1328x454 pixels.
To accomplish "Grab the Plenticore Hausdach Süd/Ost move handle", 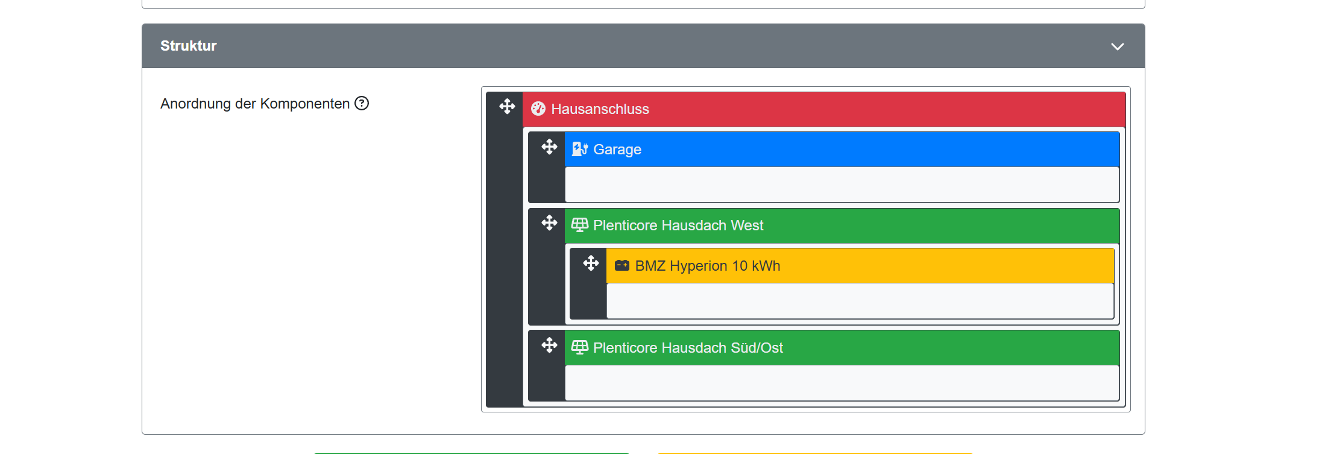I will pyautogui.click(x=549, y=345).
